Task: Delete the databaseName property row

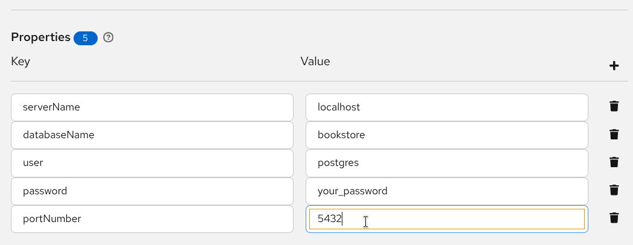Action: point(614,135)
